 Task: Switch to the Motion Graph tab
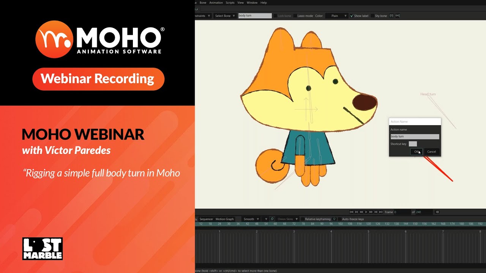coord(225,219)
